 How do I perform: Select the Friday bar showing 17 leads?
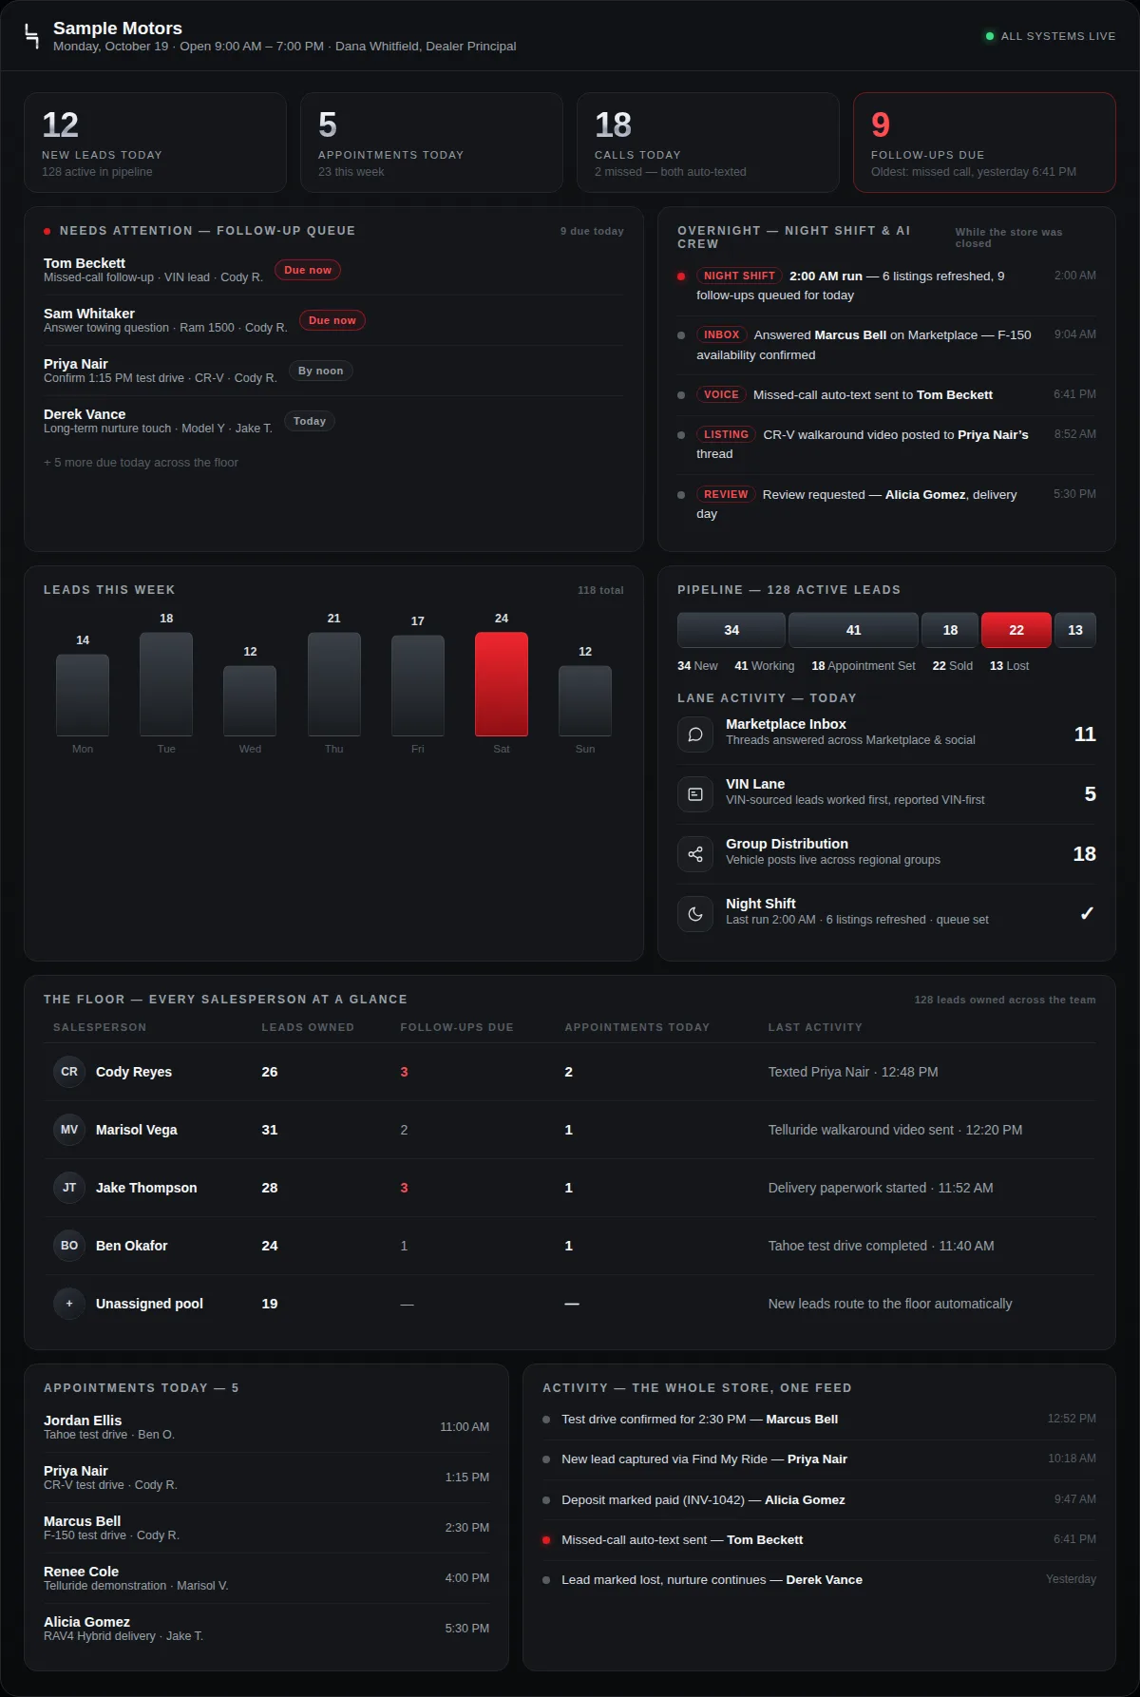coord(418,686)
